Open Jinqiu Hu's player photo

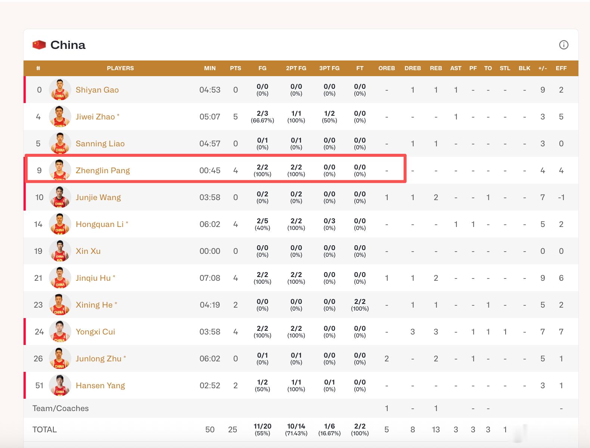click(x=60, y=278)
